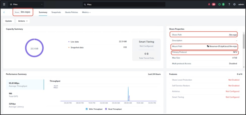
Task: Open the admin user menu
Action: pos(241,4)
